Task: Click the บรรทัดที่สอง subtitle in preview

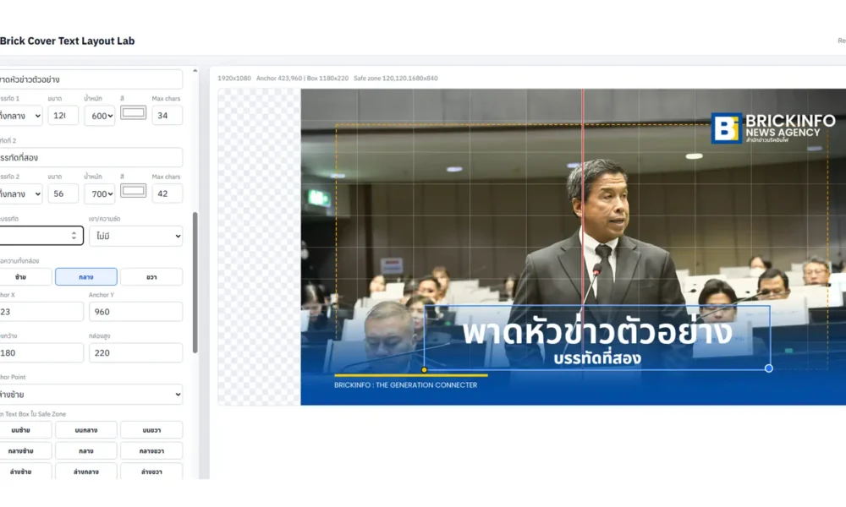Action: click(x=597, y=359)
